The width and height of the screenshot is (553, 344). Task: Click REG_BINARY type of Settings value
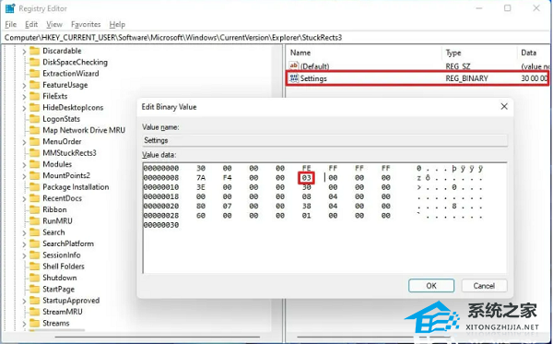coord(466,78)
